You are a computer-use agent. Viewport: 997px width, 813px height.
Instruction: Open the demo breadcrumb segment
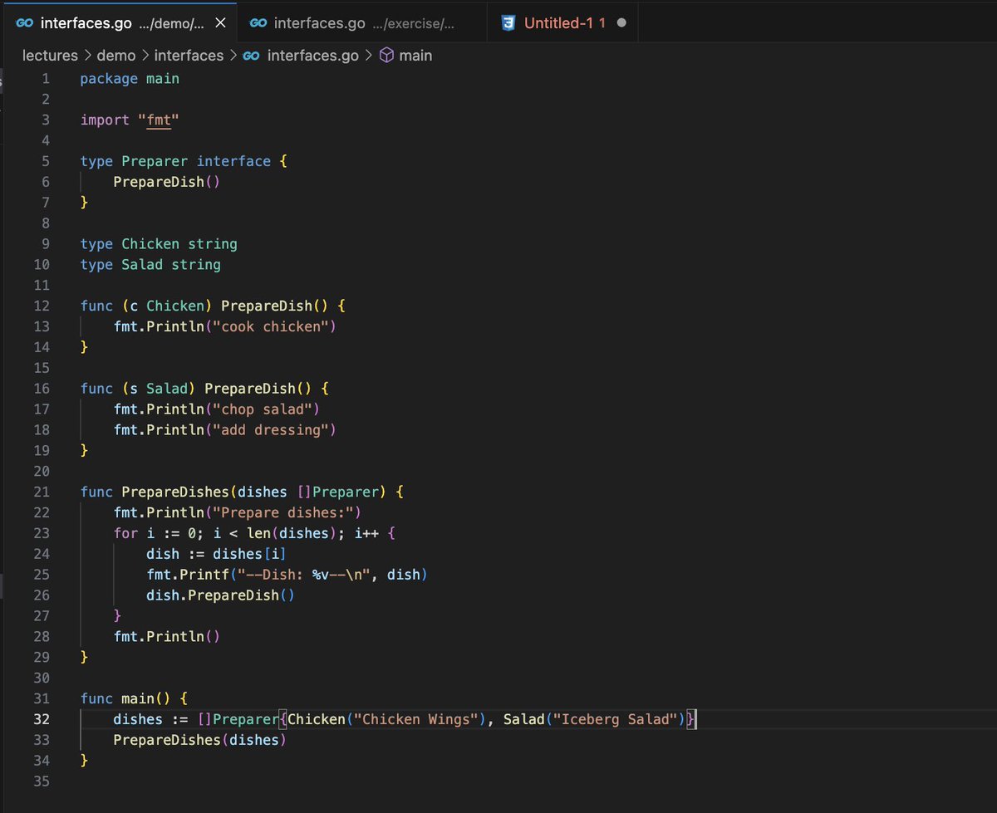[116, 56]
